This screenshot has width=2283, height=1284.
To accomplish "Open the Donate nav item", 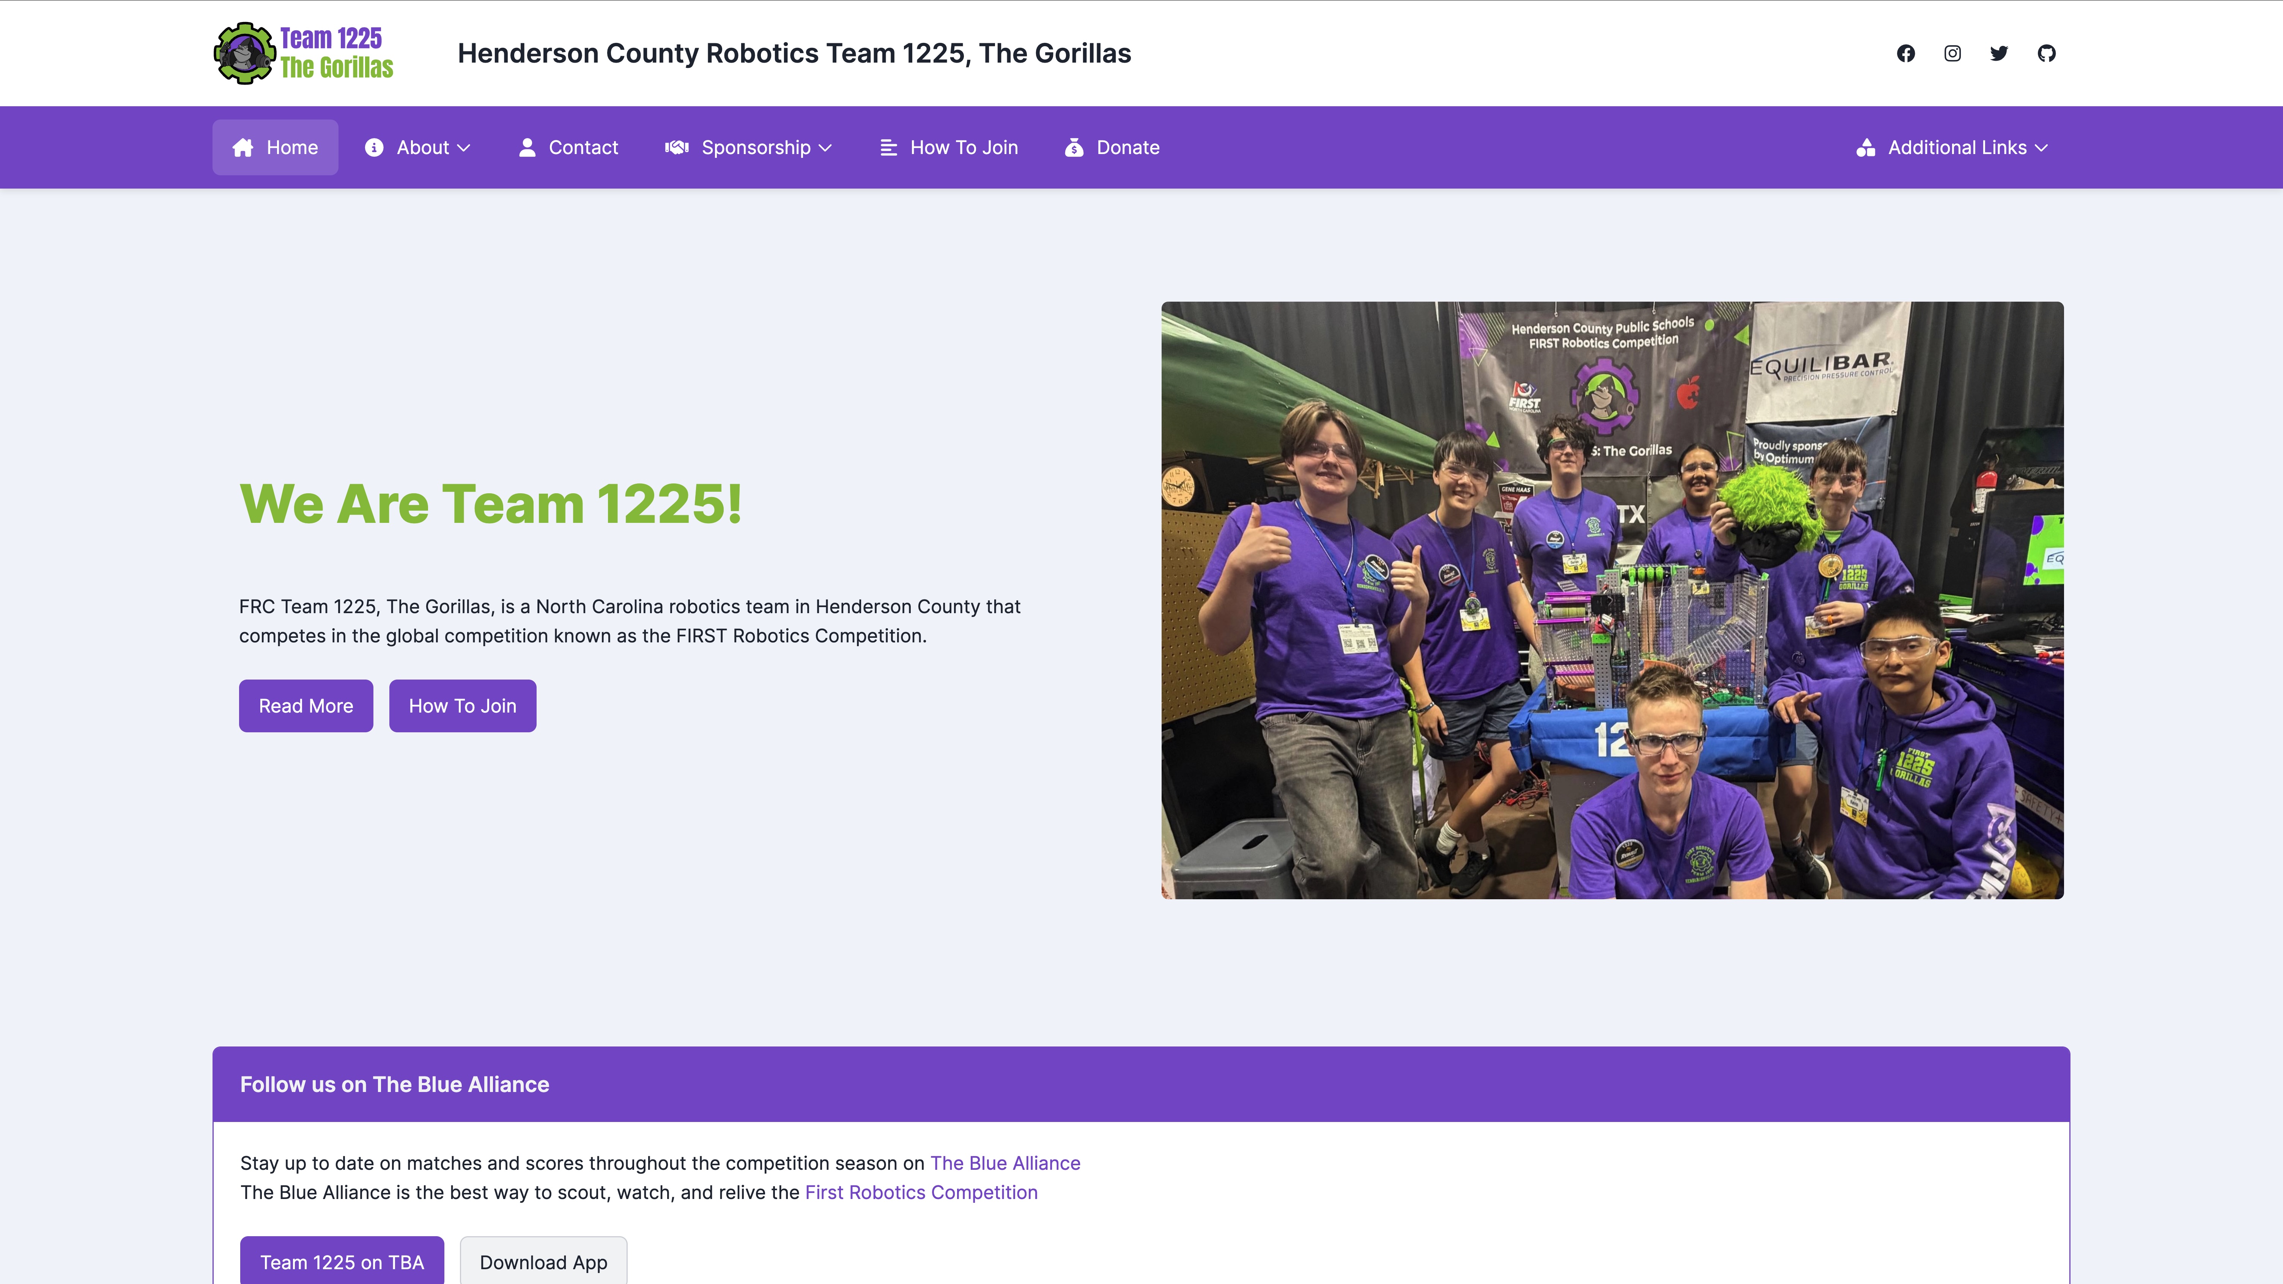I will (1112, 147).
